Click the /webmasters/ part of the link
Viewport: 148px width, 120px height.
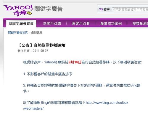(33, 109)
